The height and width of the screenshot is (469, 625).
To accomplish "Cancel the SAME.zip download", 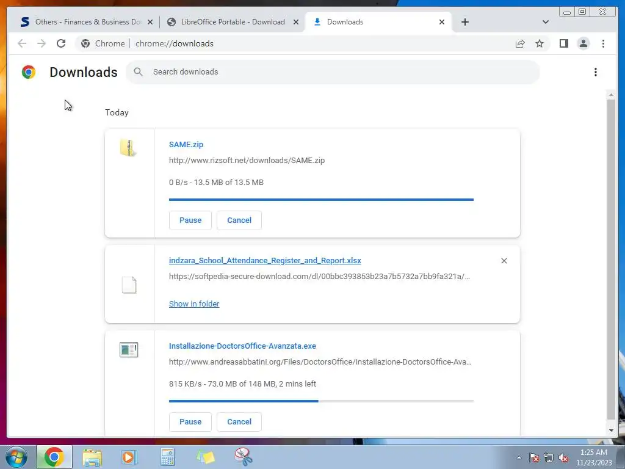I will point(239,220).
